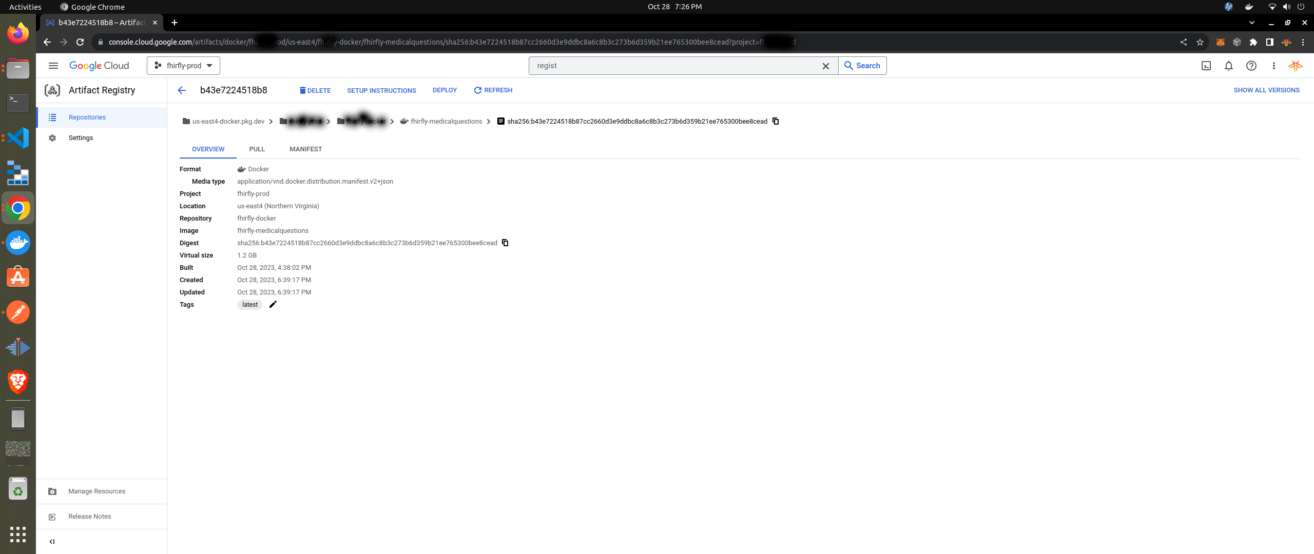
Task: Click the pencil icon to edit tags
Action: pyautogui.click(x=273, y=304)
